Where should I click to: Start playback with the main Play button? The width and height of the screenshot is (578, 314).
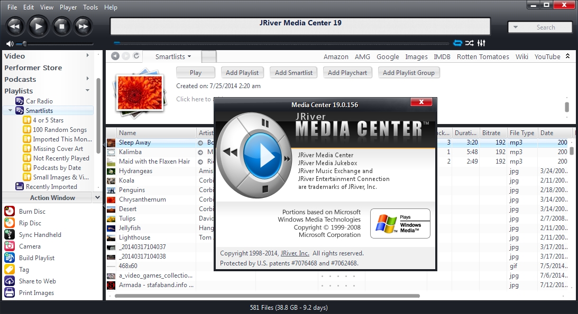[38, 26]
